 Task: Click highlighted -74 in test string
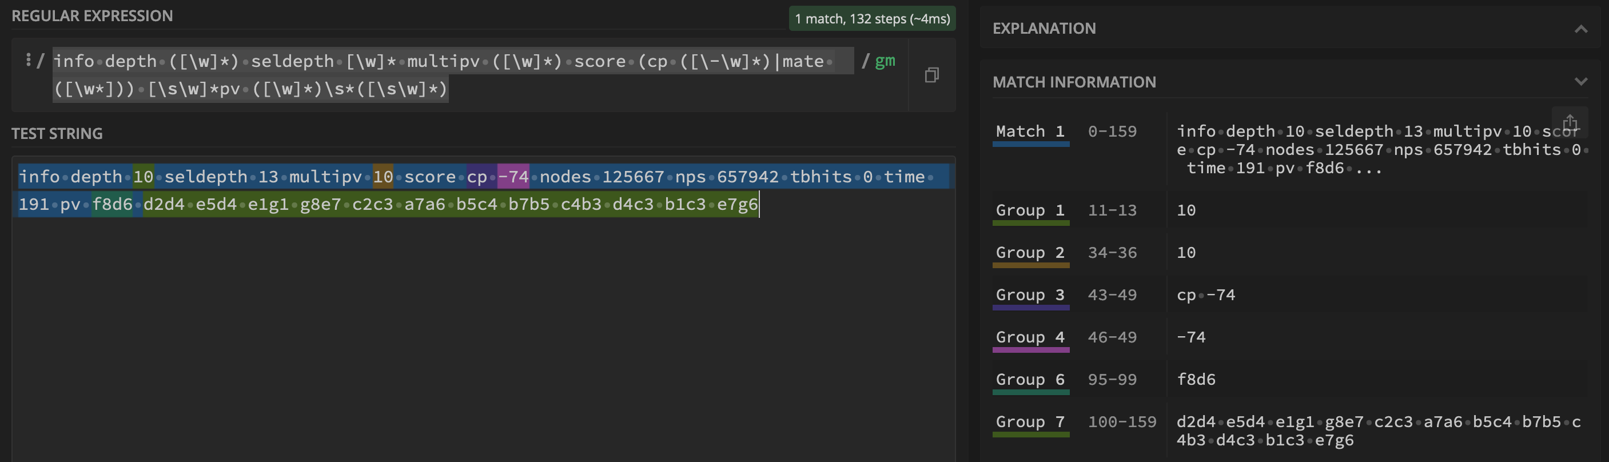(513, 177)
